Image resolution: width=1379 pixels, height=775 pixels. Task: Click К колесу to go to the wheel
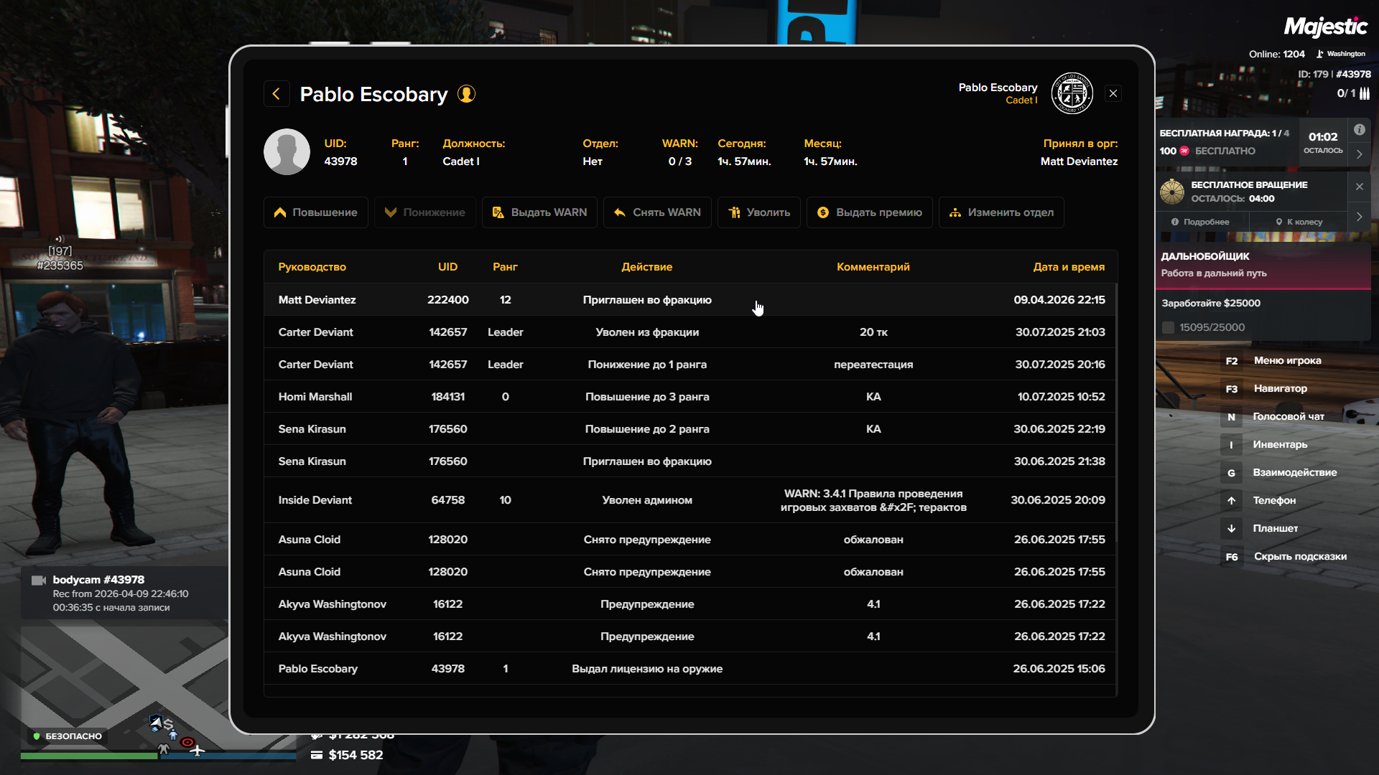tap(1299, 222)
